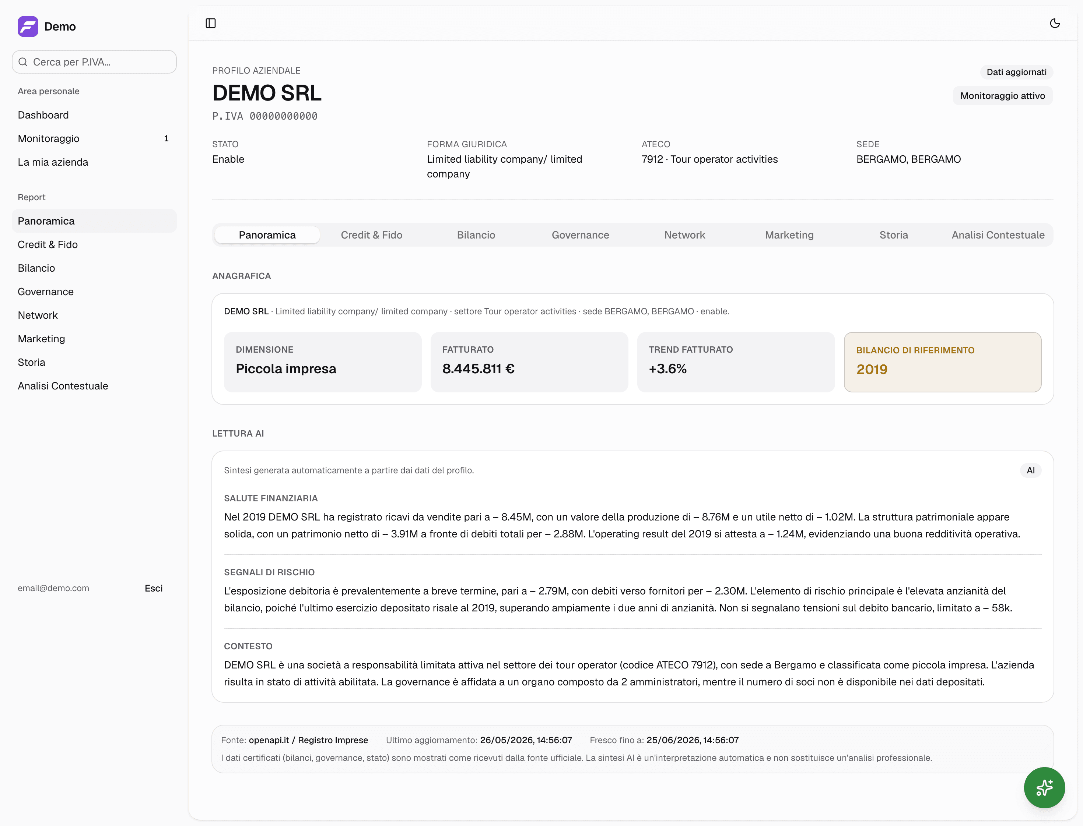Image resolution: width=1083 pixels, height=826 pixels.
Task: Switch to dark mode moon icon
Action: (1055, 23)
